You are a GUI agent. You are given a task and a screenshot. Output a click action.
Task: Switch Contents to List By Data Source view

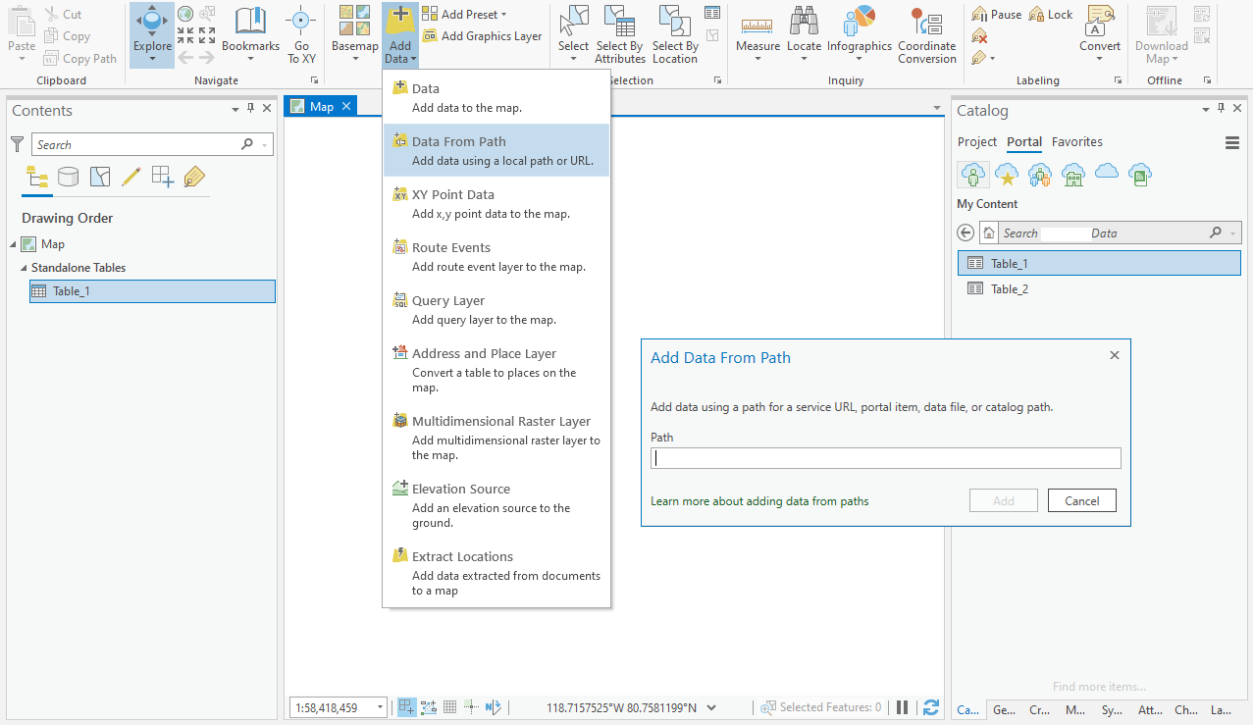point(67,179)
